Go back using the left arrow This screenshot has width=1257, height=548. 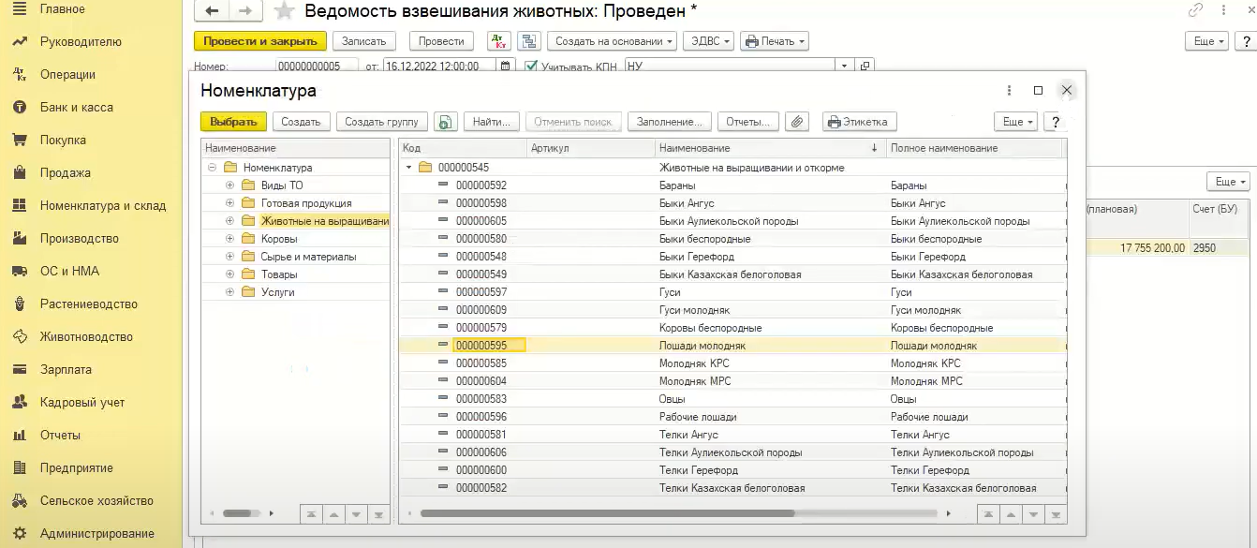[x=212, y=11]
